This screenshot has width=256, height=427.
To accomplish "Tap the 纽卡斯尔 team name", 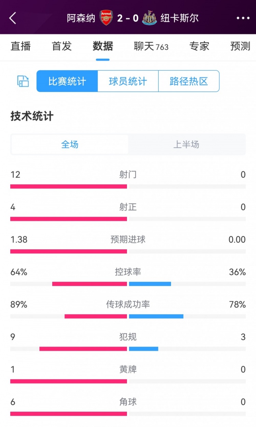I will 180,18.
